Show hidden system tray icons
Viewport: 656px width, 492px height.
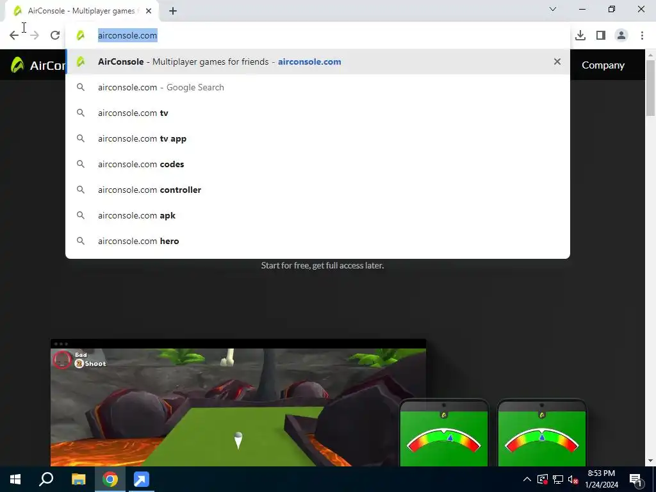pos(527,479)
